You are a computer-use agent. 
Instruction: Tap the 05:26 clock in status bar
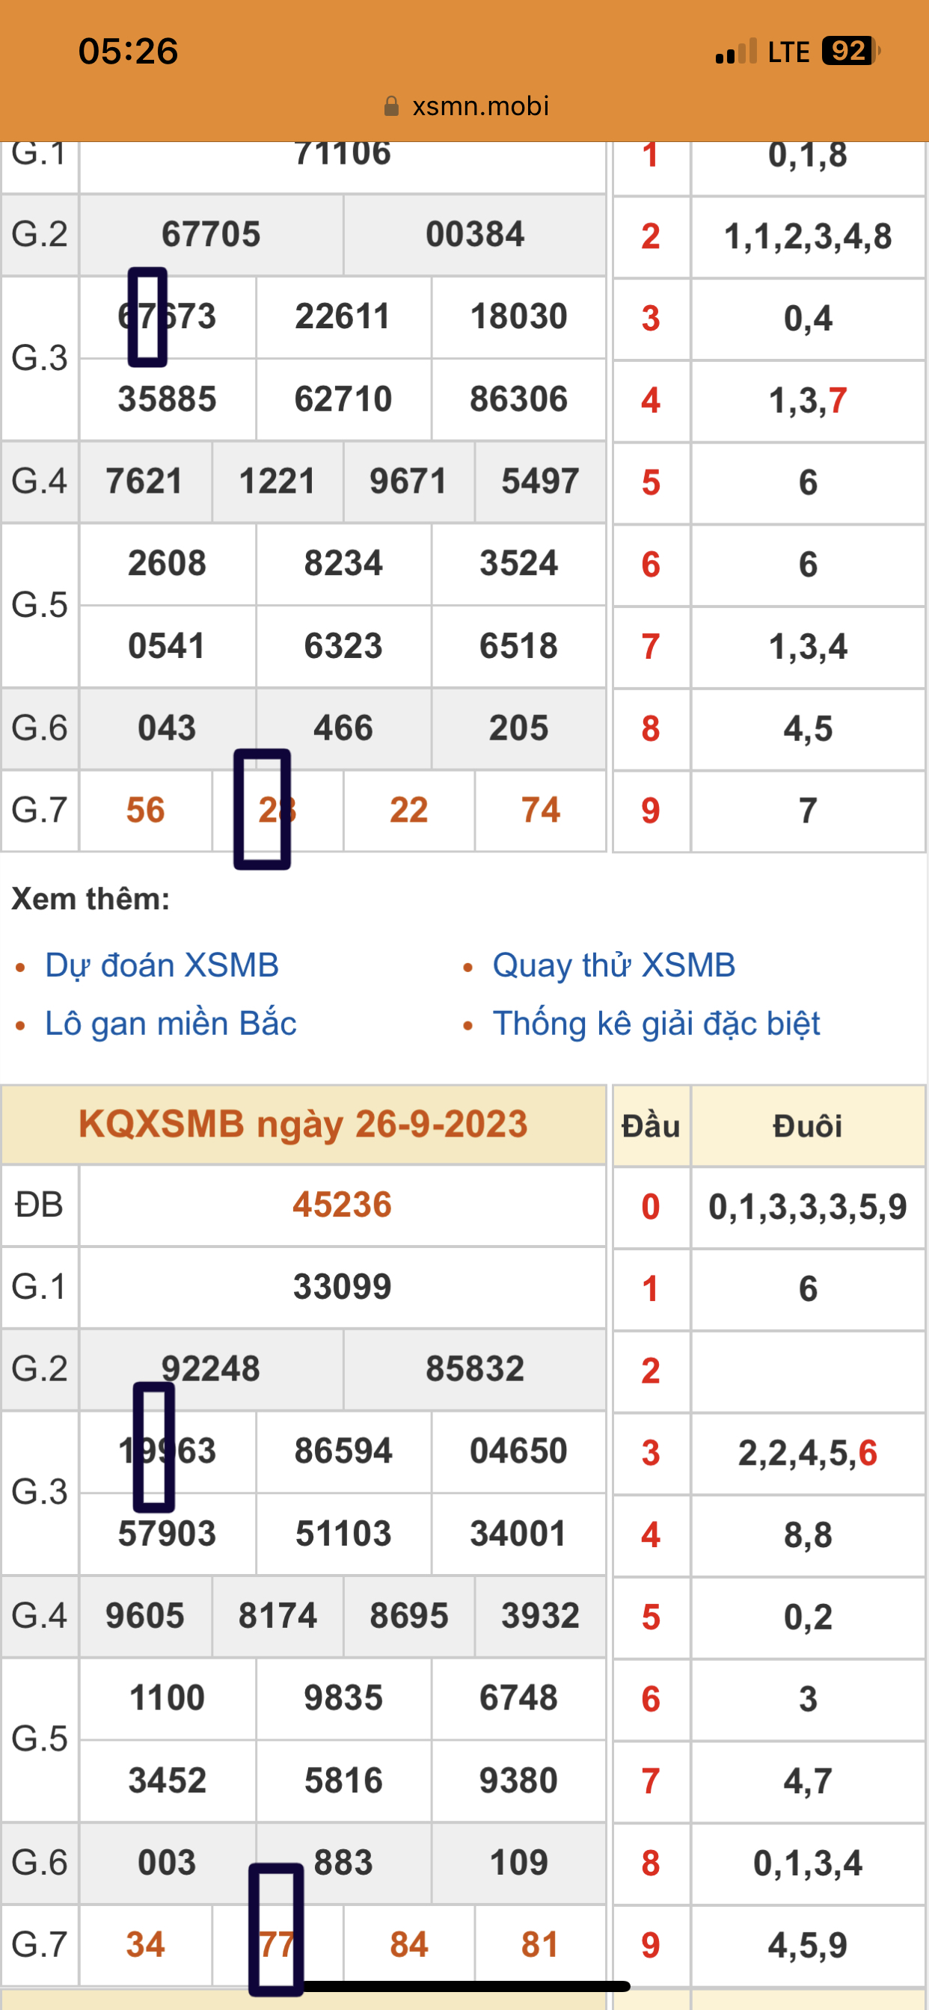point(129,52)
